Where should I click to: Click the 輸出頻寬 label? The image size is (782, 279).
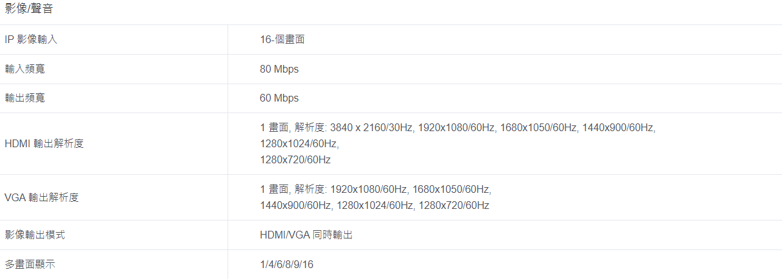[24, 98]
